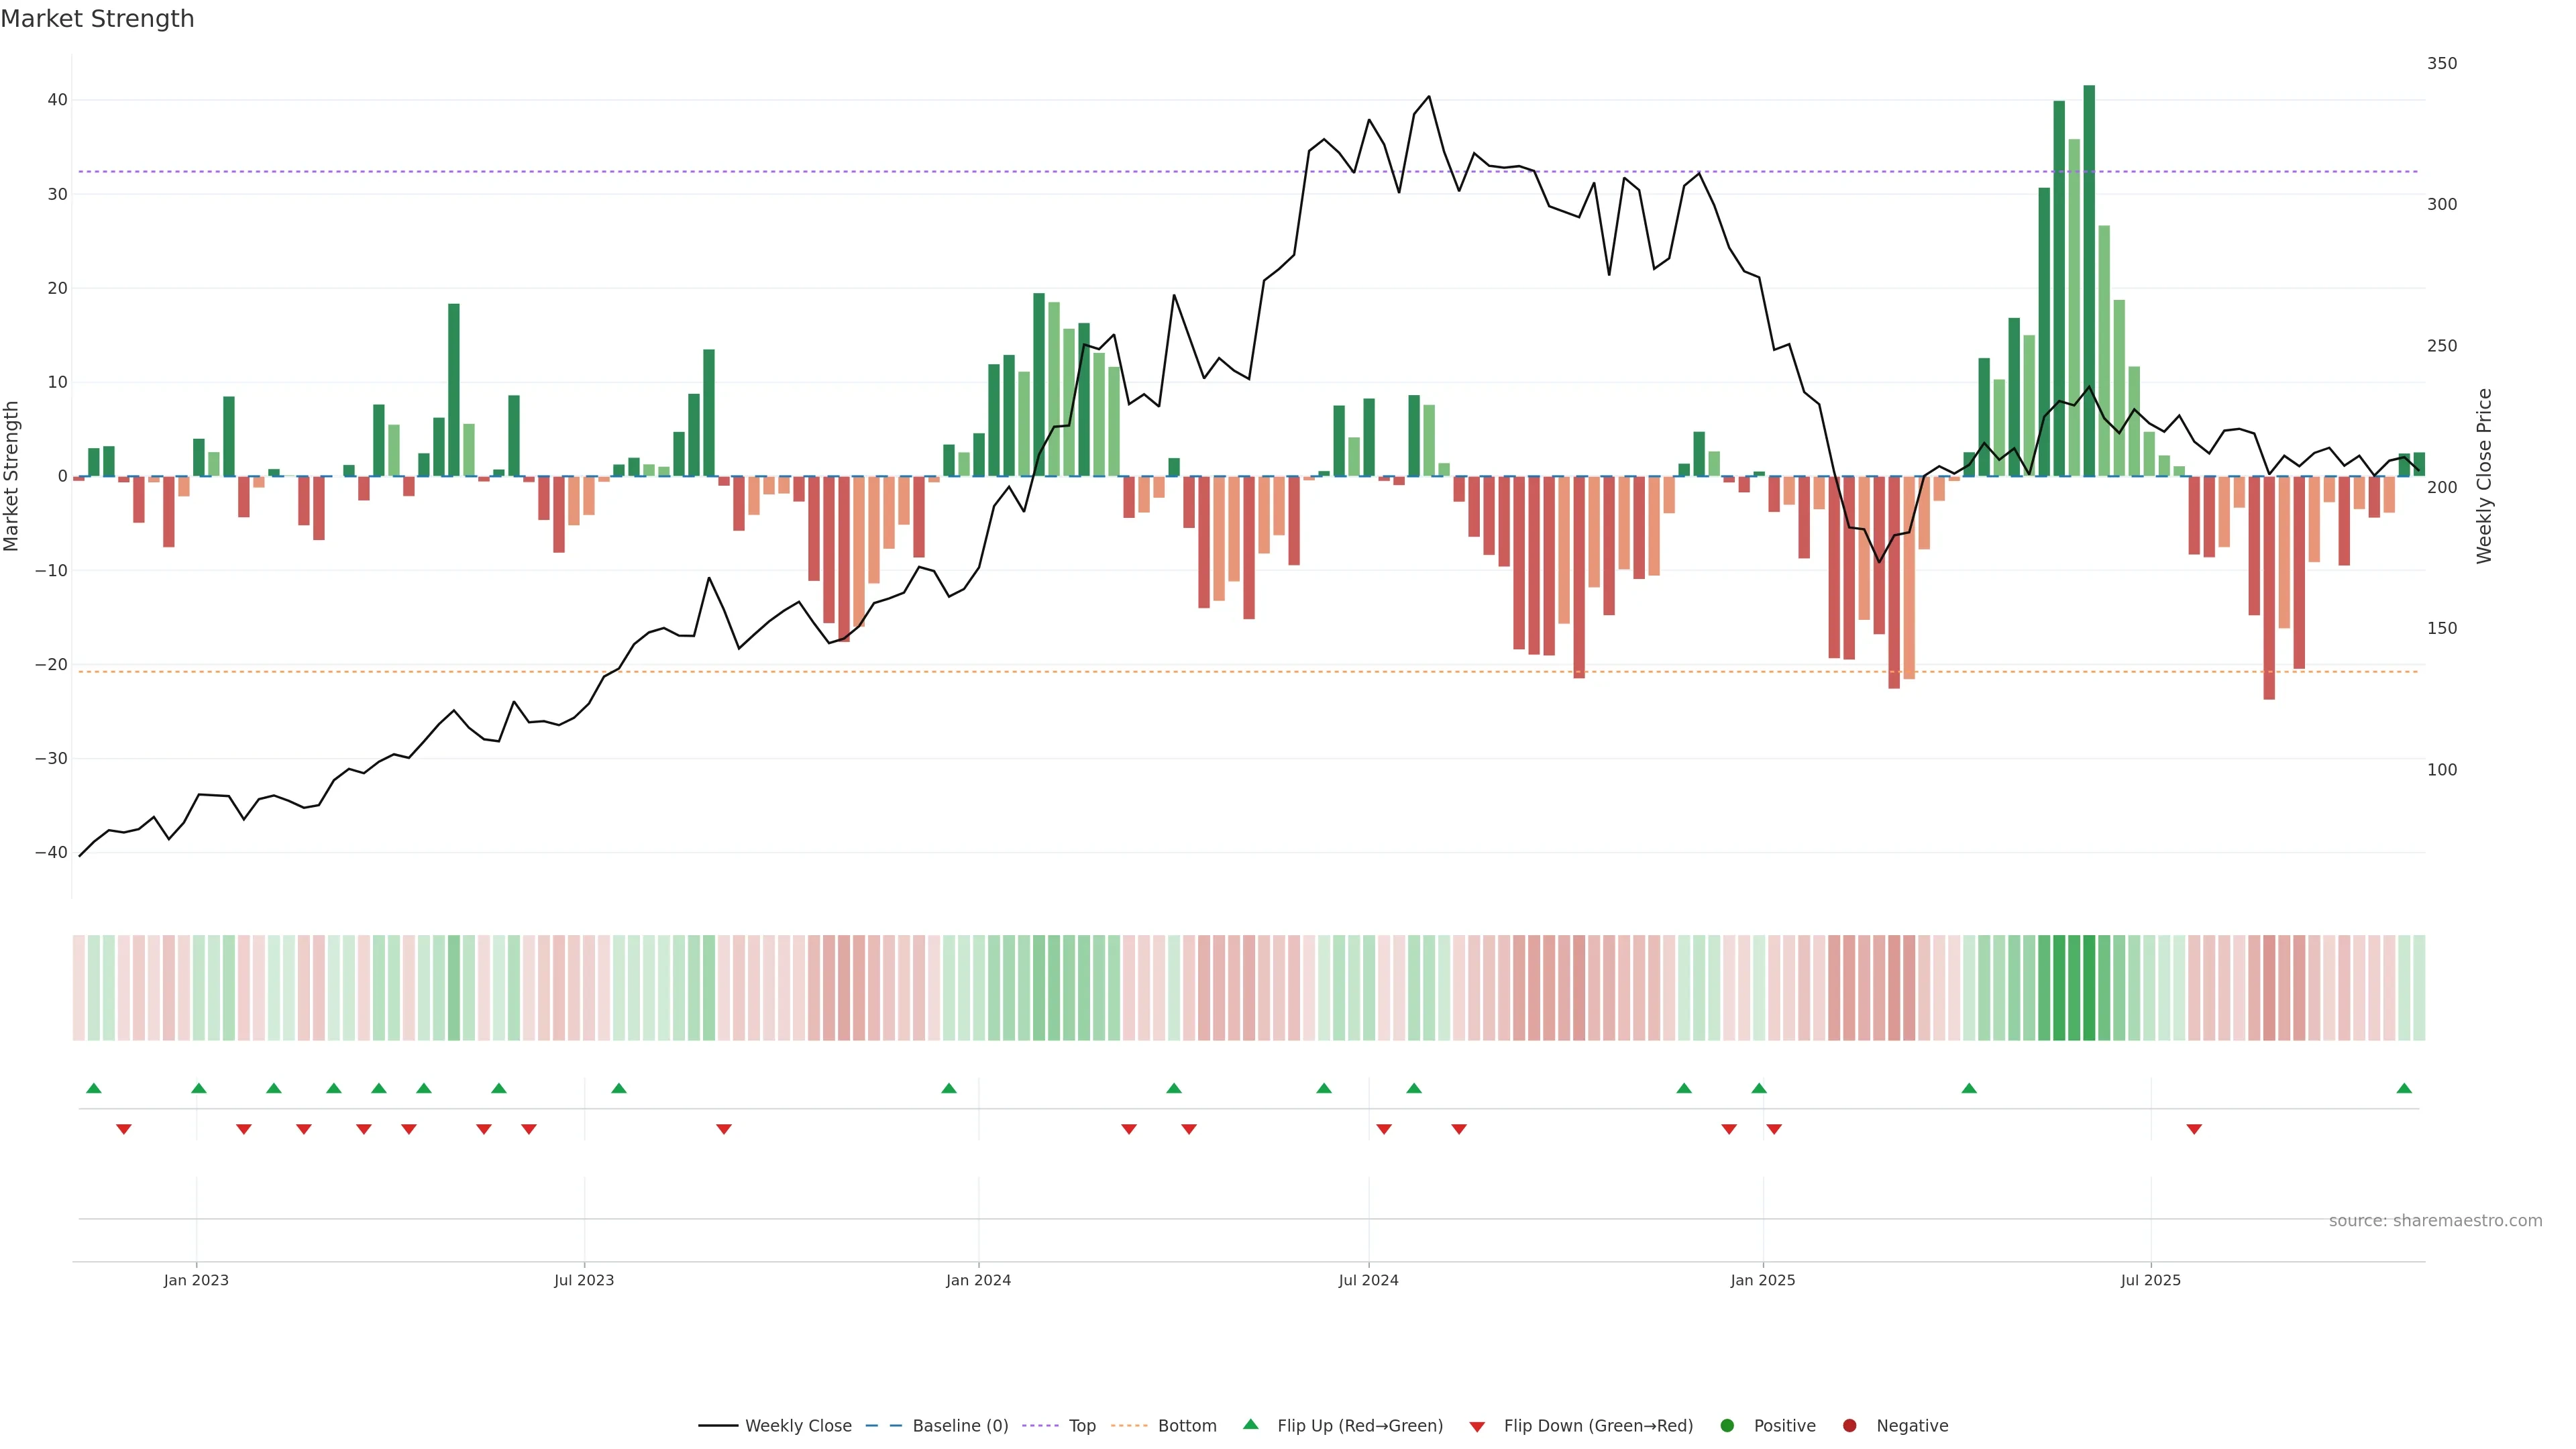Click the last green flip-up triangle marker
Viewport: 2576px width, 1449px height.
coord(2404,1088)
